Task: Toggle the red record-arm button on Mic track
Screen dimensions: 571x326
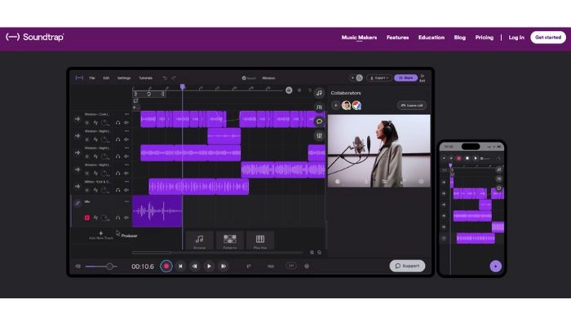Action: click(x=87, y=218)
